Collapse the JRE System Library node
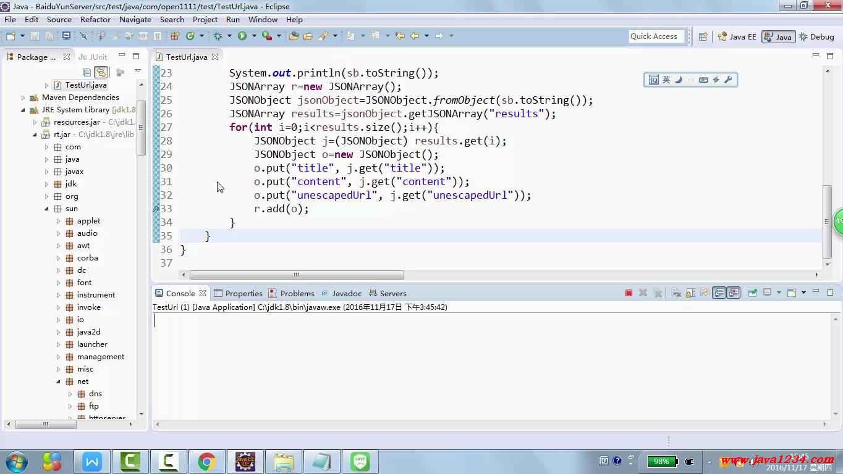Screen dimensions: 843x474 [23, 110]
